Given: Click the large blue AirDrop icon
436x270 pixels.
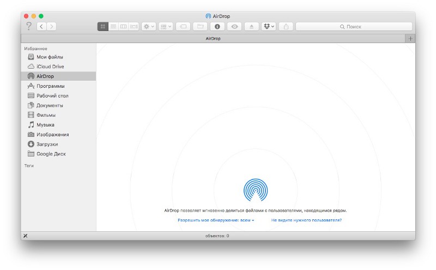Looking at the screenshot, I should (x=256, y=190).
